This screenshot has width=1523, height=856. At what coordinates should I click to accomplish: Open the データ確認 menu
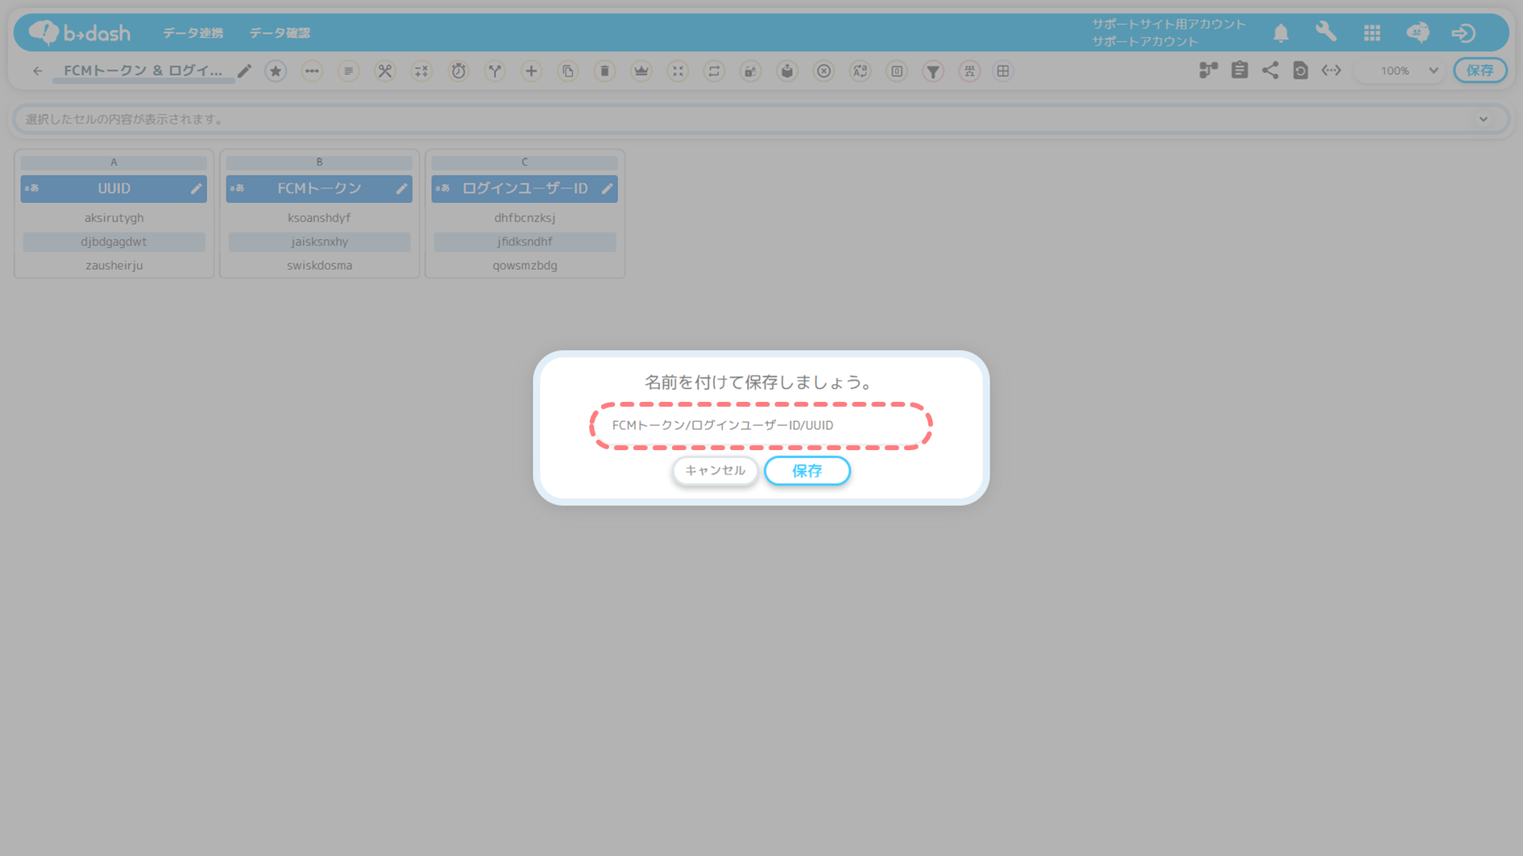pyautogui.click(x=280, y=33)
